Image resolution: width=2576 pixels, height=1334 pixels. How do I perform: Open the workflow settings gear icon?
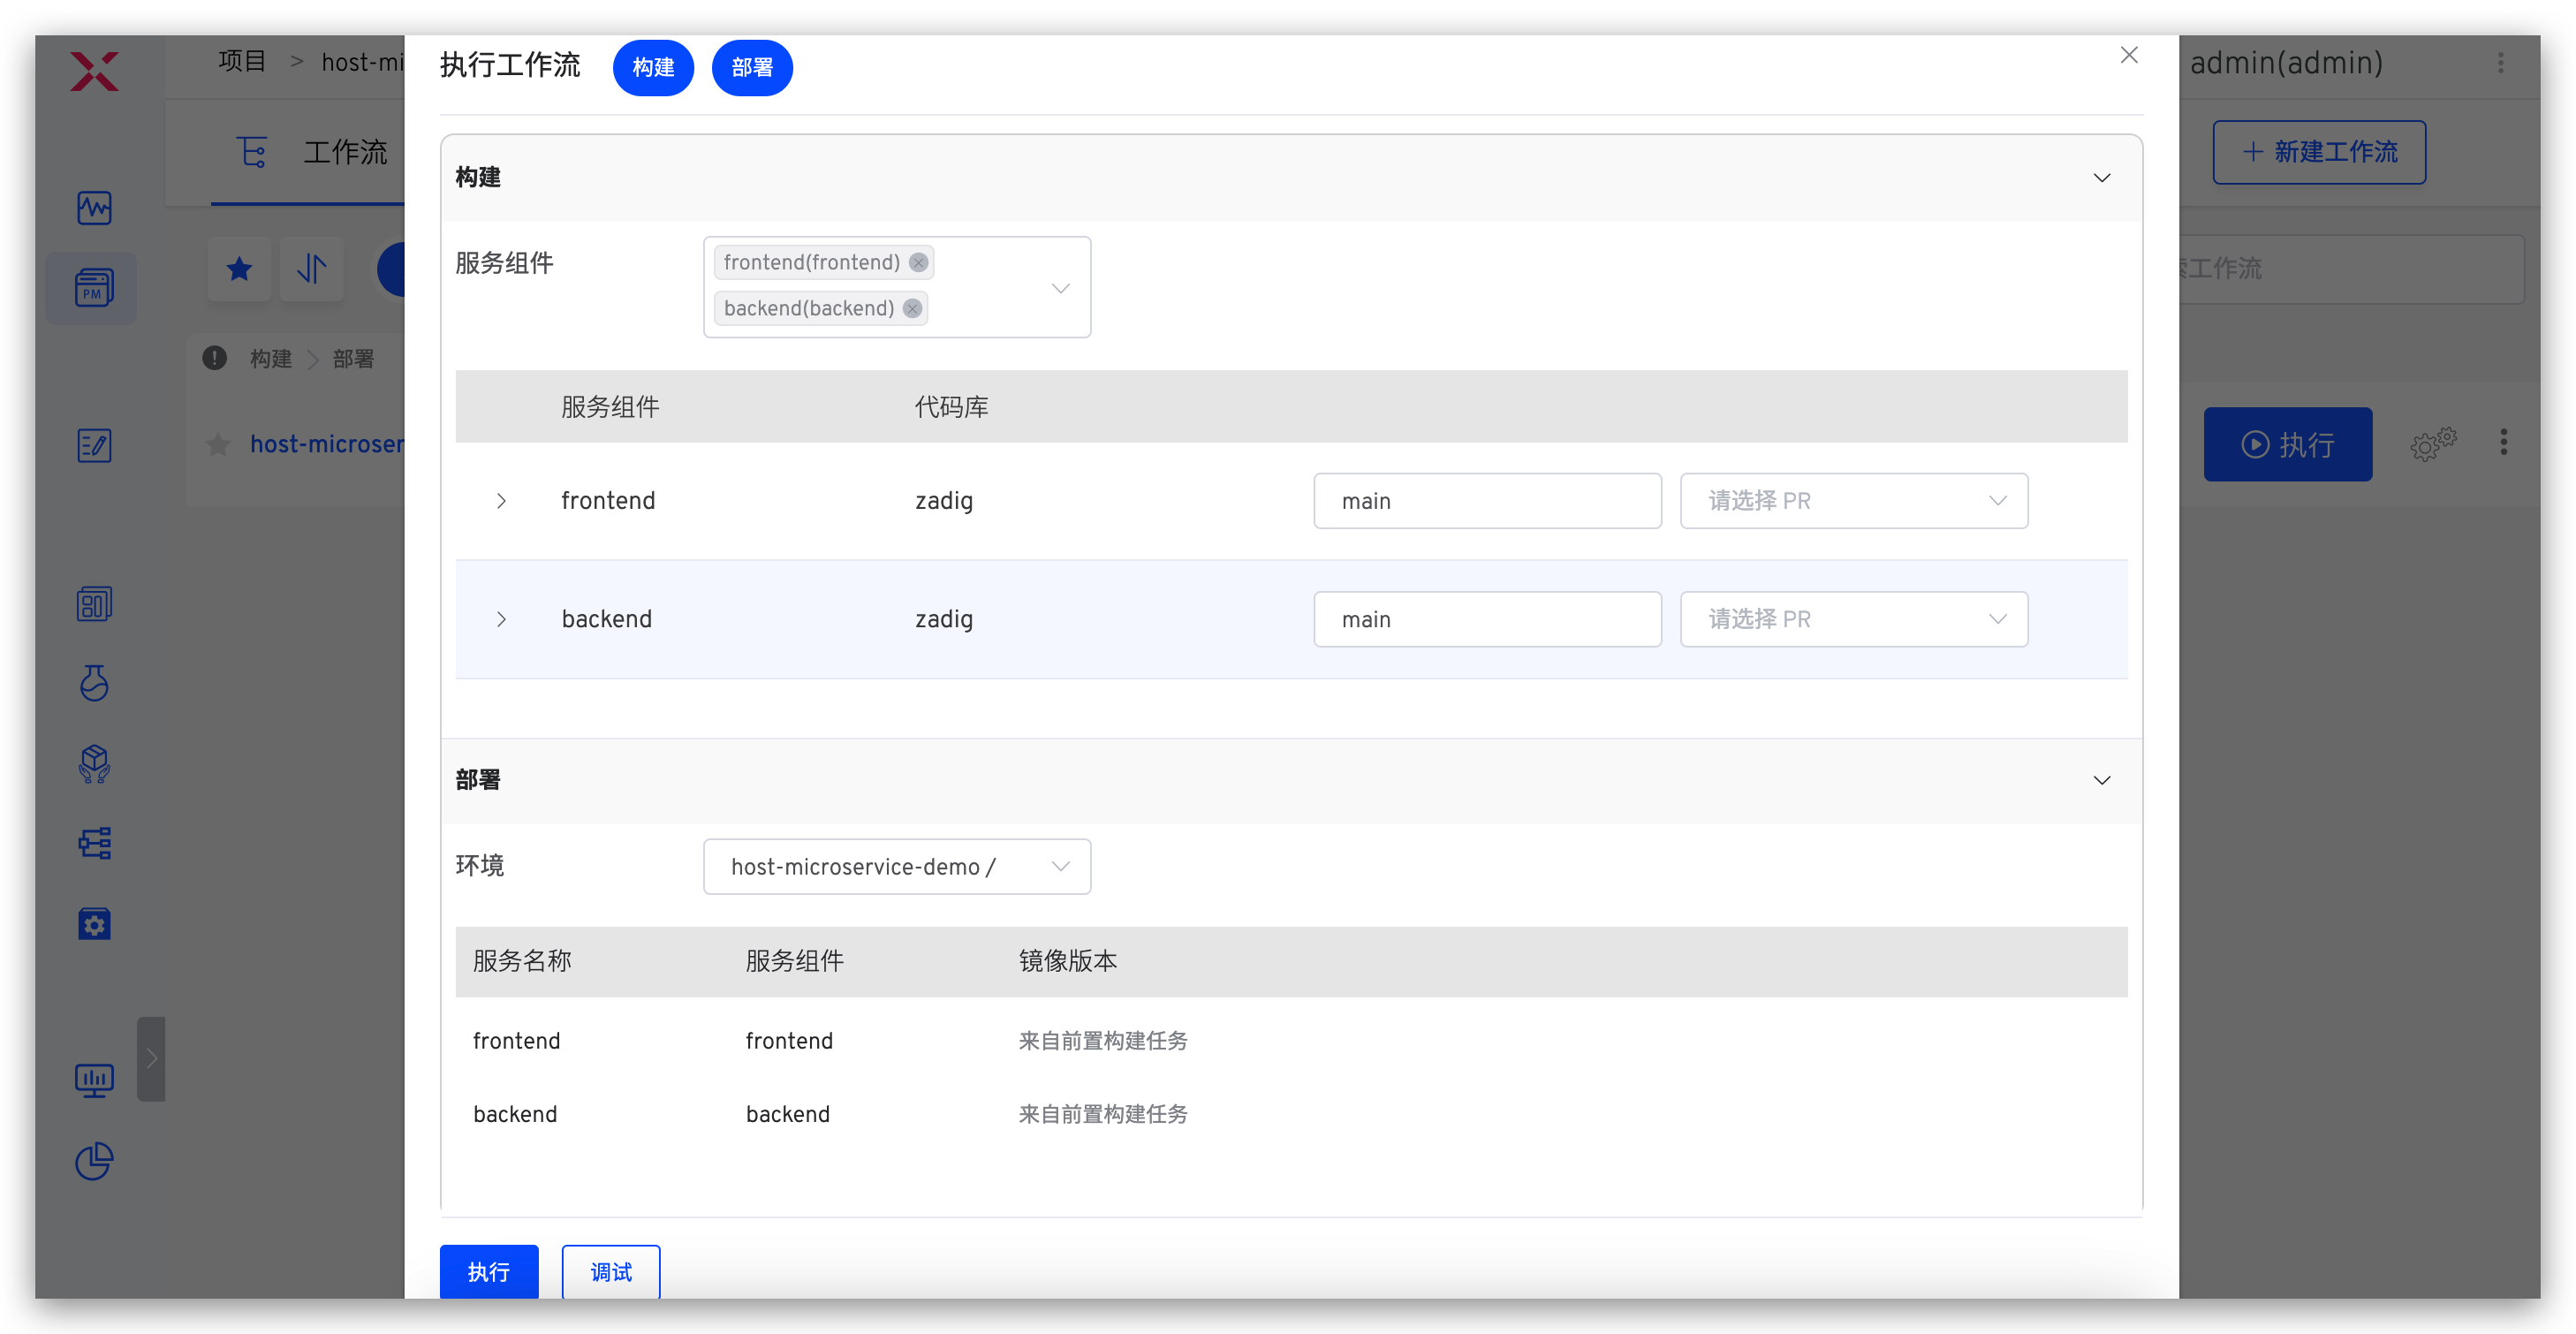coord(2432,444)
